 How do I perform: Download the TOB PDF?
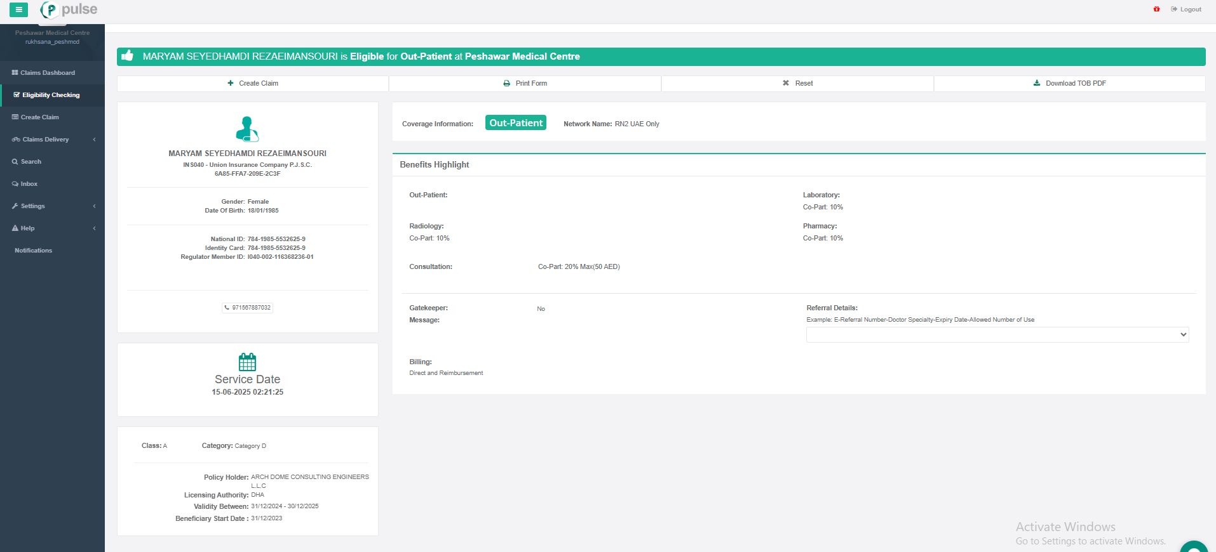pos(1069,83)
